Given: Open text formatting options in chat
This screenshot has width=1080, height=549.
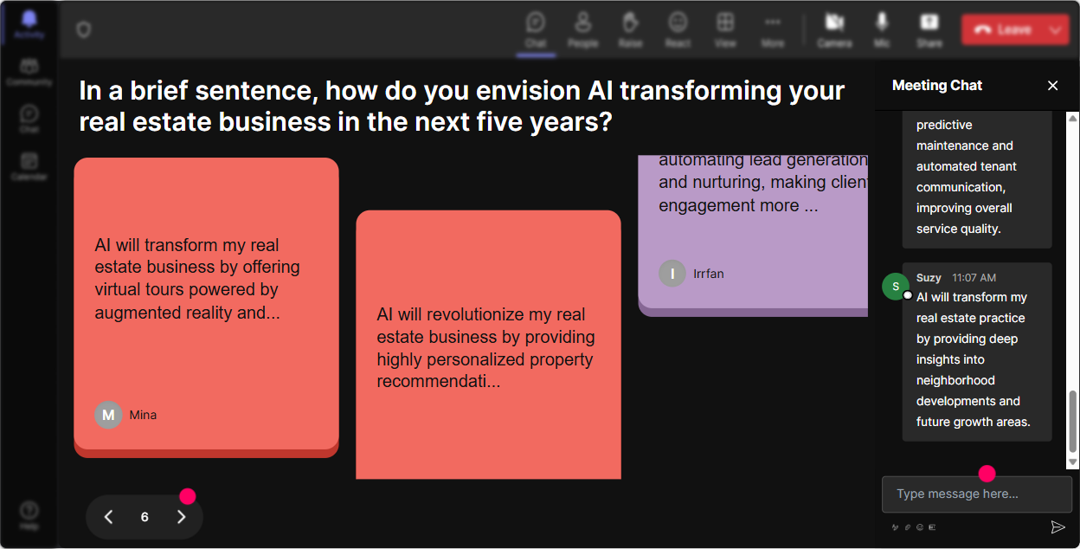Looking at the screenshot, I should point(896,526).
